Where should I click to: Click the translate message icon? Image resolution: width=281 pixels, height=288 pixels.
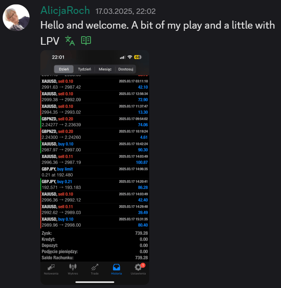click(x=70, y=41)
